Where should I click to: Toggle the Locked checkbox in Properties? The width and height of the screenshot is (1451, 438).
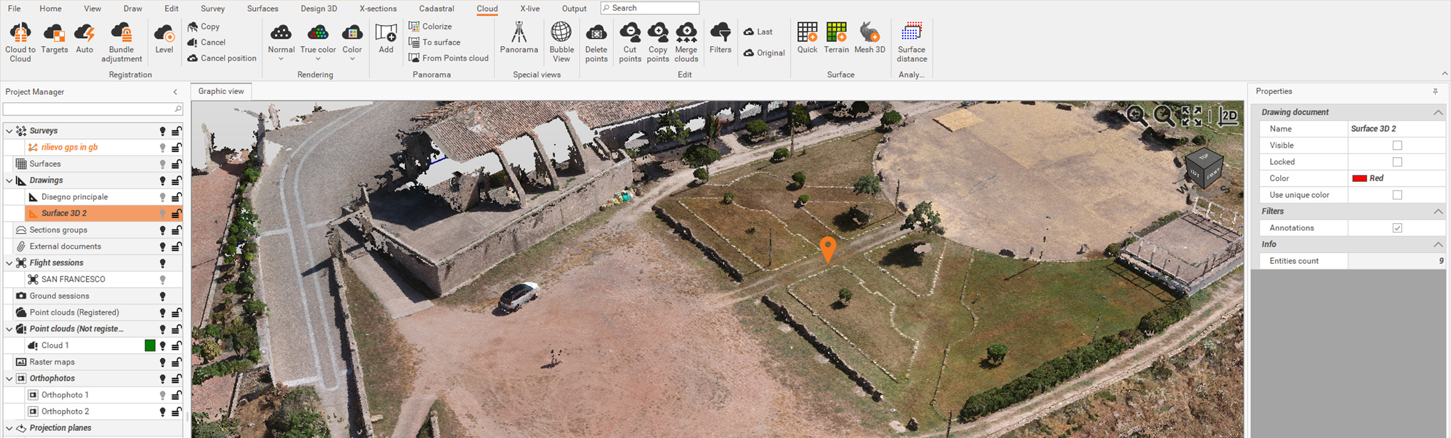(1397, 162)
